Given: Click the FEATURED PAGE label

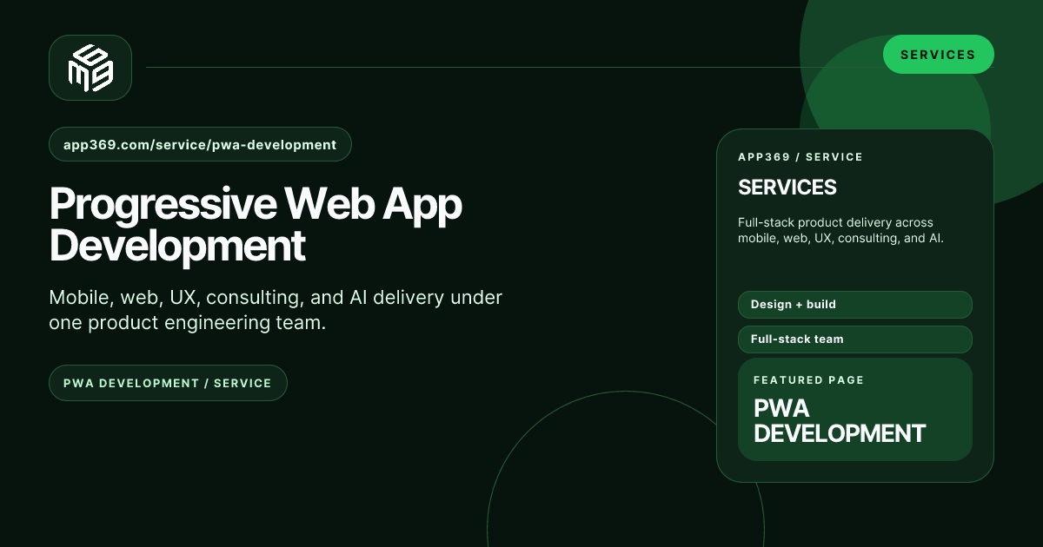Looking at the screenshot, I should 808,380.
